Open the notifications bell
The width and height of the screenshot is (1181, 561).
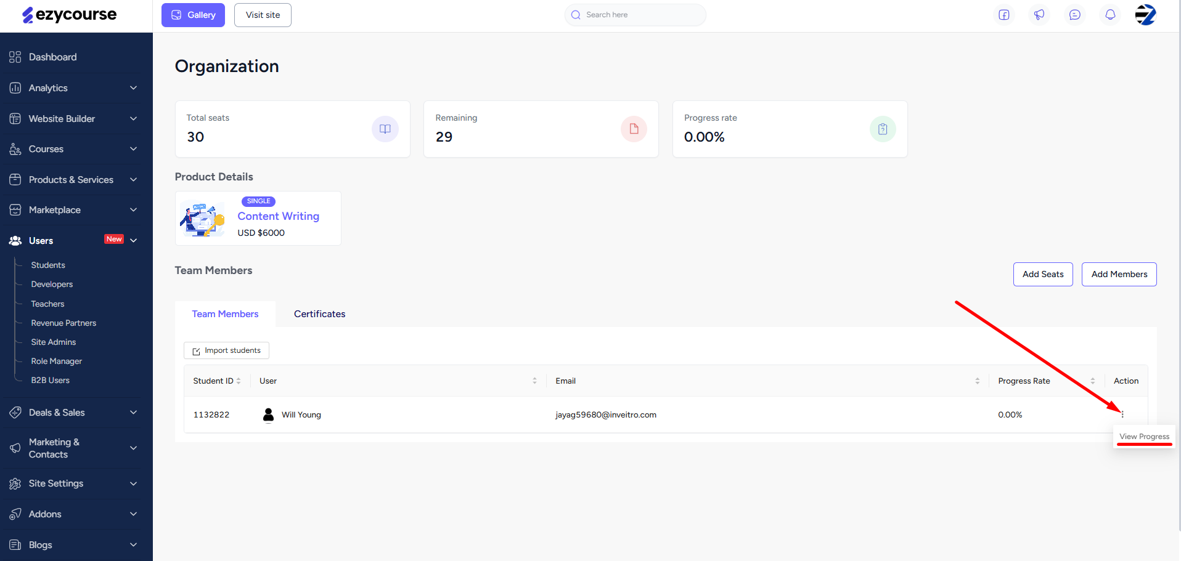coord(1110,15)
